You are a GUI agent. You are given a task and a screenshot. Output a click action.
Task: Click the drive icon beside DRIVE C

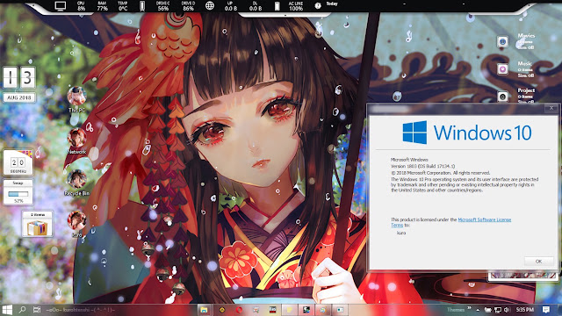142,6
